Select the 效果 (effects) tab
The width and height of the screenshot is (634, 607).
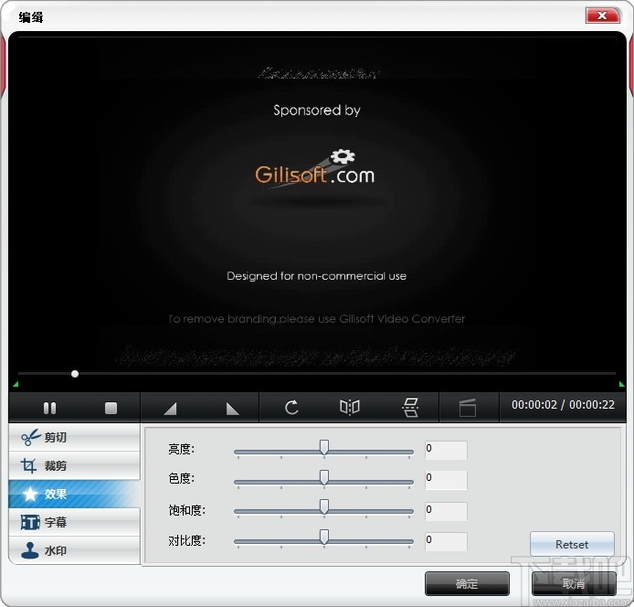click(74, 494)
